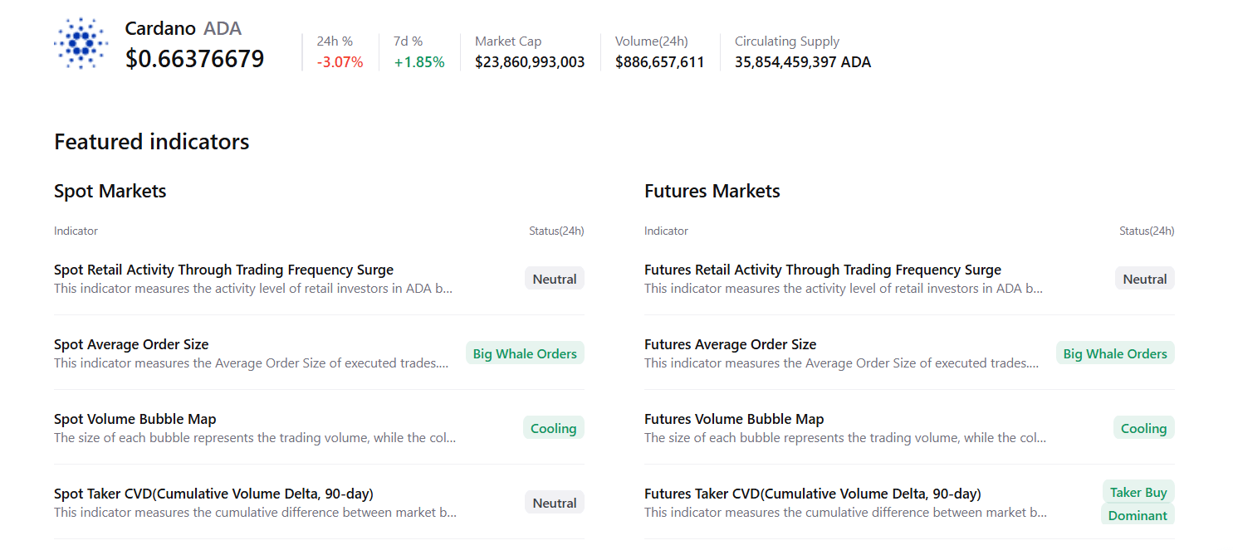The image size is (1233, 550).
Task: Click Big Whale Orders badge in Futures Markets
Action: coord(1115,353)
